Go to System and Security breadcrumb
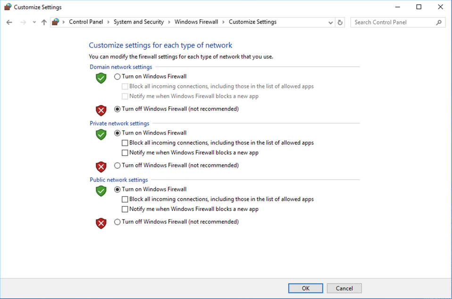 point(138,22)
